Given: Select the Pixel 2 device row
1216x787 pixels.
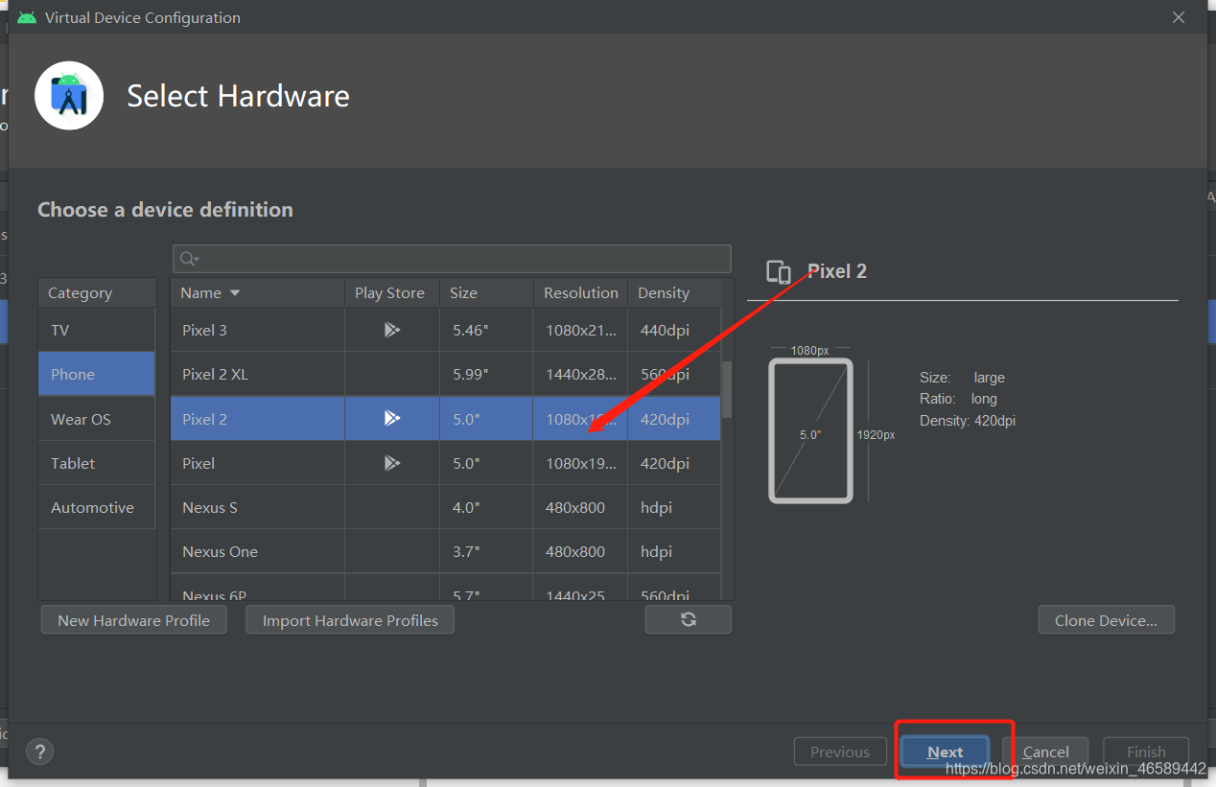Looking at the screenshot, I should click(x=445, y=419).
